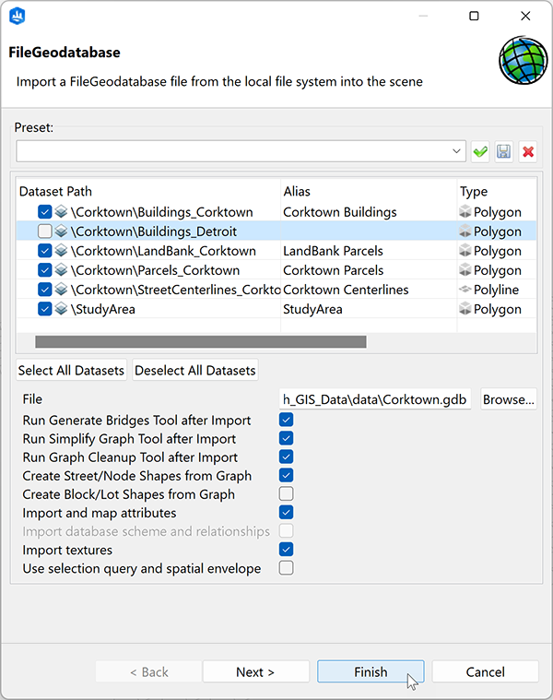Screen dimensions: 553x700
Task: Uncheck the Buildings_Corktown dataset checkbox
Action: coord(44,211)
